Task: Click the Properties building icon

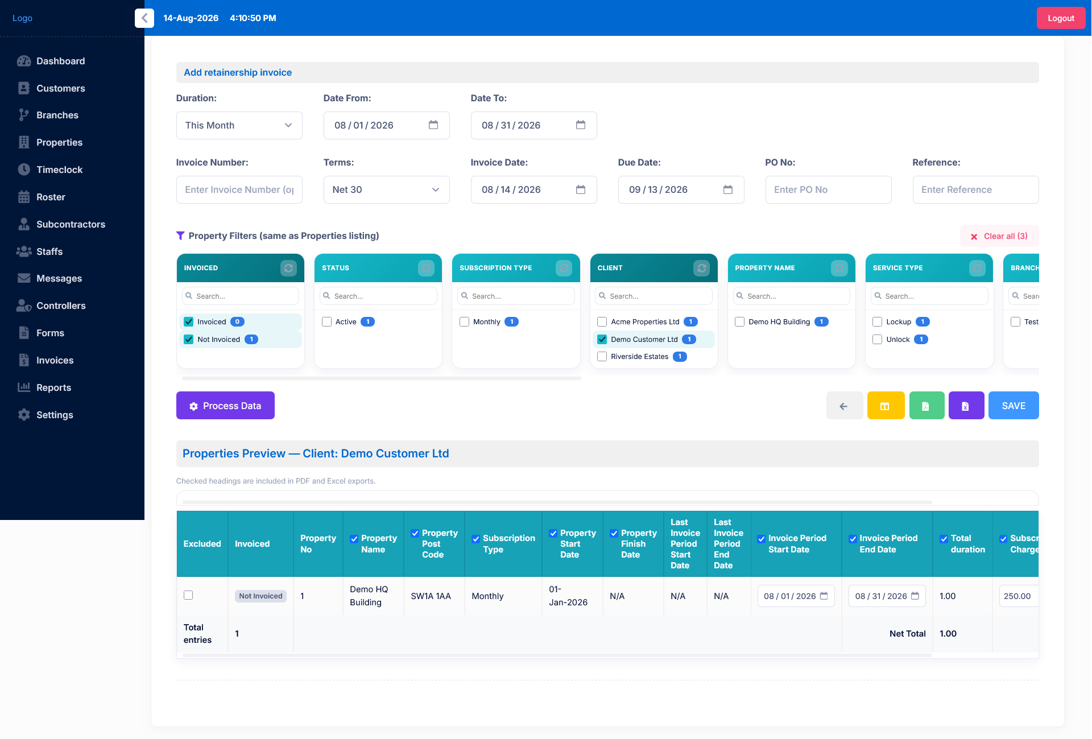Action: tap(24, 142)
